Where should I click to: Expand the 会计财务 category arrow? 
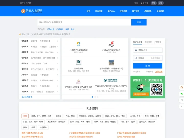57,64
